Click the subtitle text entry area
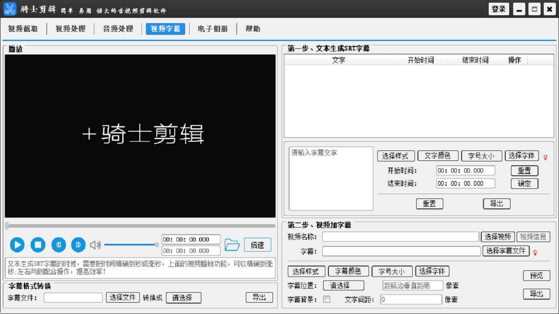Image resolution: width=559 pixels, height=314 pixels. [x=331, y=178]
